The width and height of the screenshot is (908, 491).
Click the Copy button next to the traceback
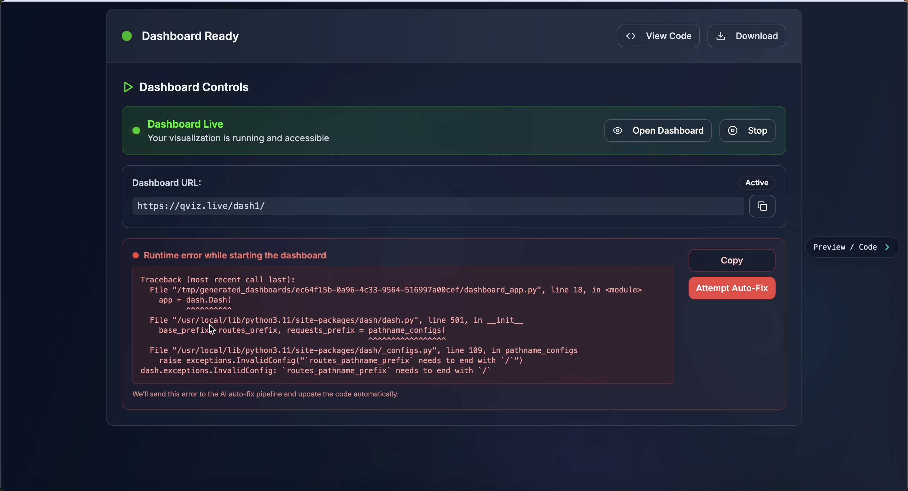[x=731, y=260]
